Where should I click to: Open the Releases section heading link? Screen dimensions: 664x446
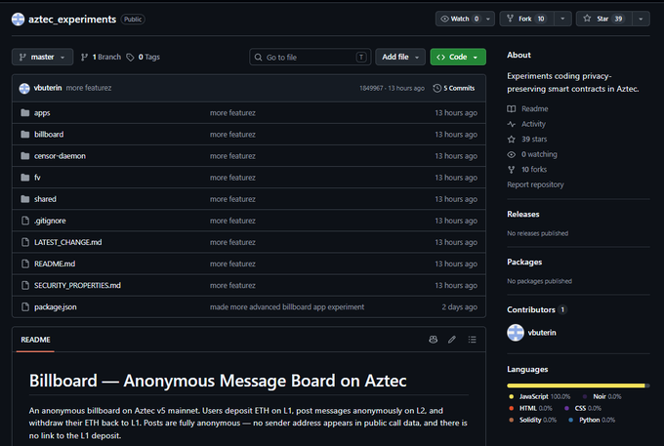[523, 214]
